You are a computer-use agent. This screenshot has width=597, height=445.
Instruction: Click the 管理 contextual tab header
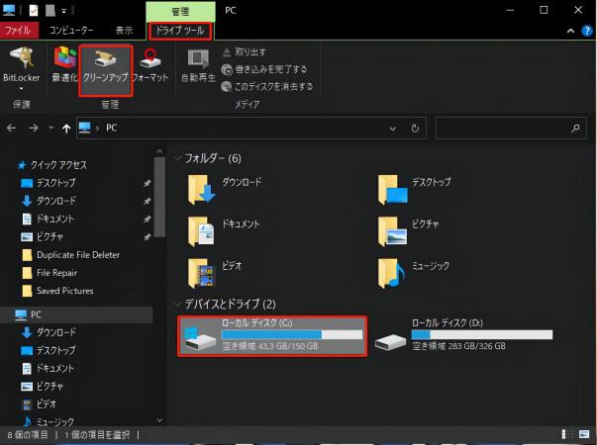[x=180, y=12]
